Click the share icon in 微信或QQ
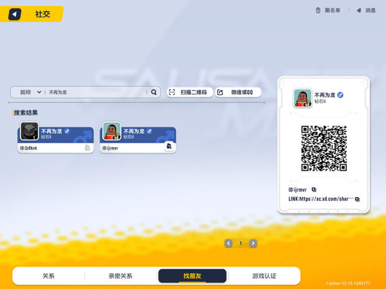 coord(220,92)
